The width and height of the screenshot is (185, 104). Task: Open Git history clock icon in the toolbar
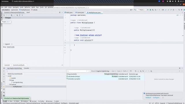tap(173, 10)
